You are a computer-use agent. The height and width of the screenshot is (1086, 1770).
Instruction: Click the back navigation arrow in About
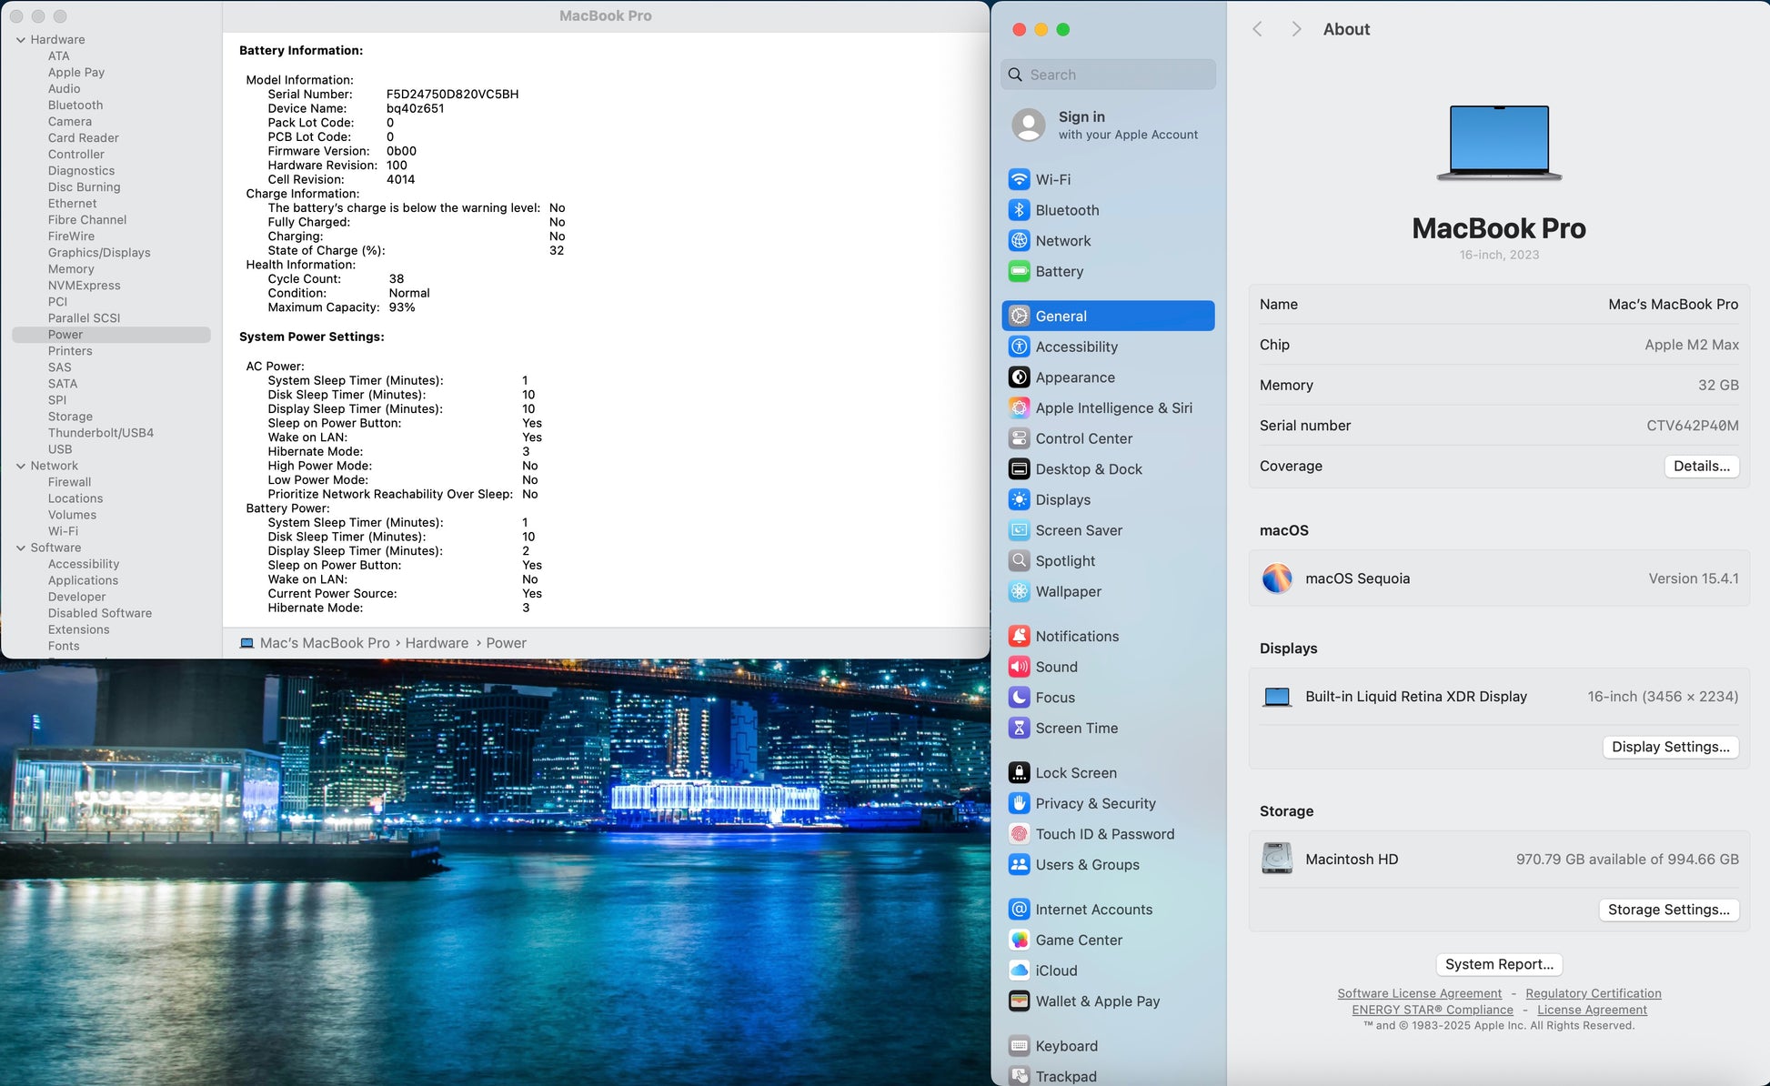1257,29
